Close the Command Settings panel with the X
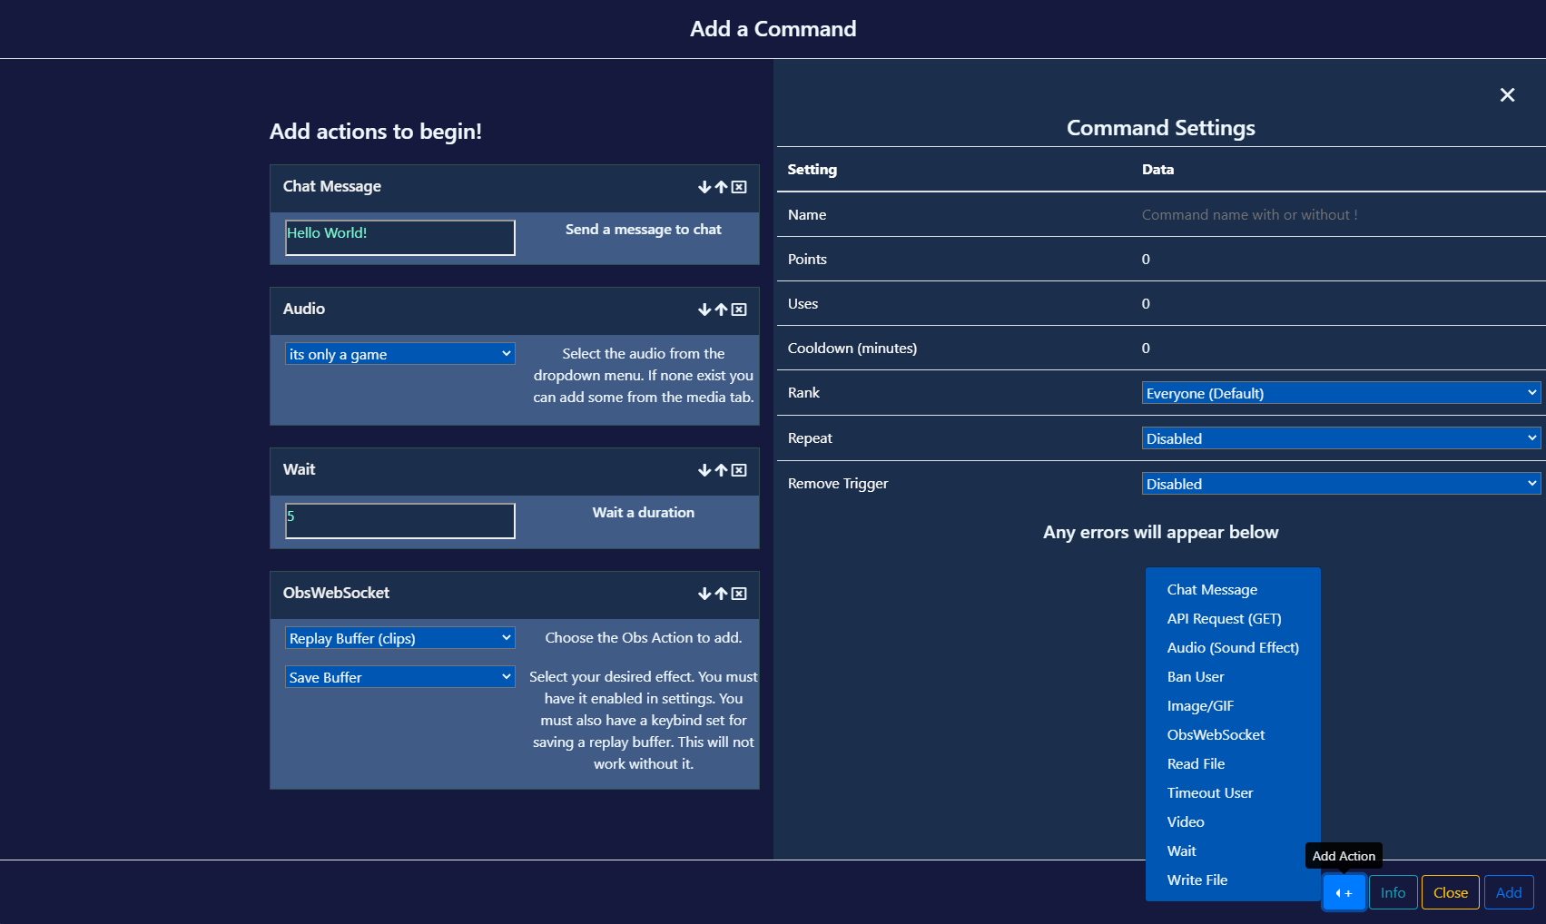The image size is (1546, 924). (x=1507, y=94)
